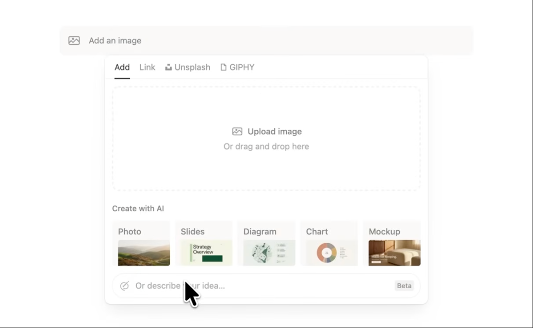
Task: Click the image icon beside Add an image
Action: click(x=74, y=41)
